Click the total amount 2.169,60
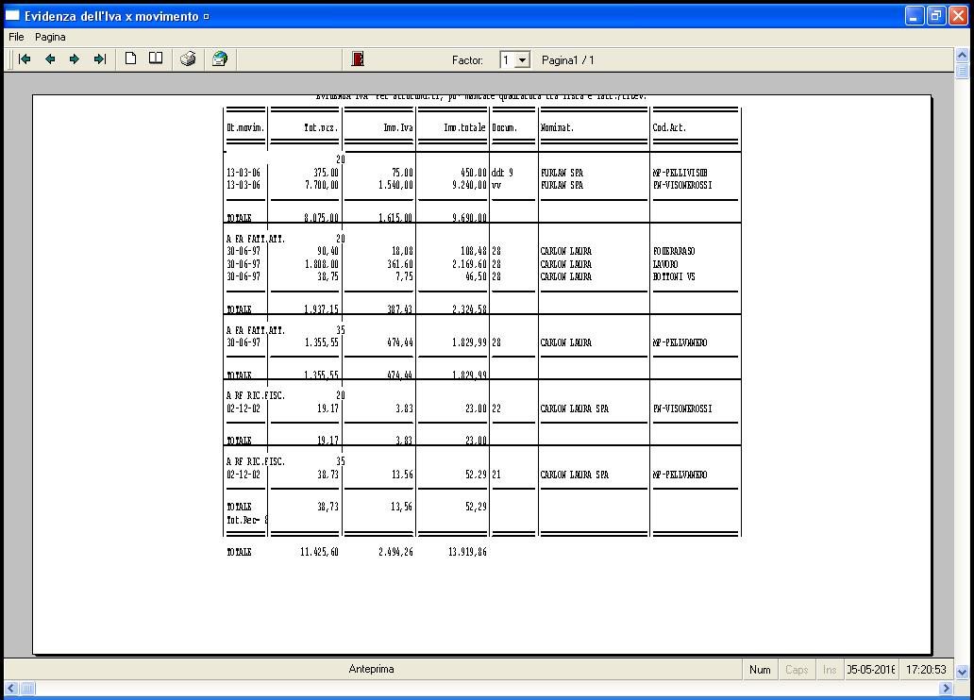Viewport: 974px width, 700px height. tap(470, 264)
